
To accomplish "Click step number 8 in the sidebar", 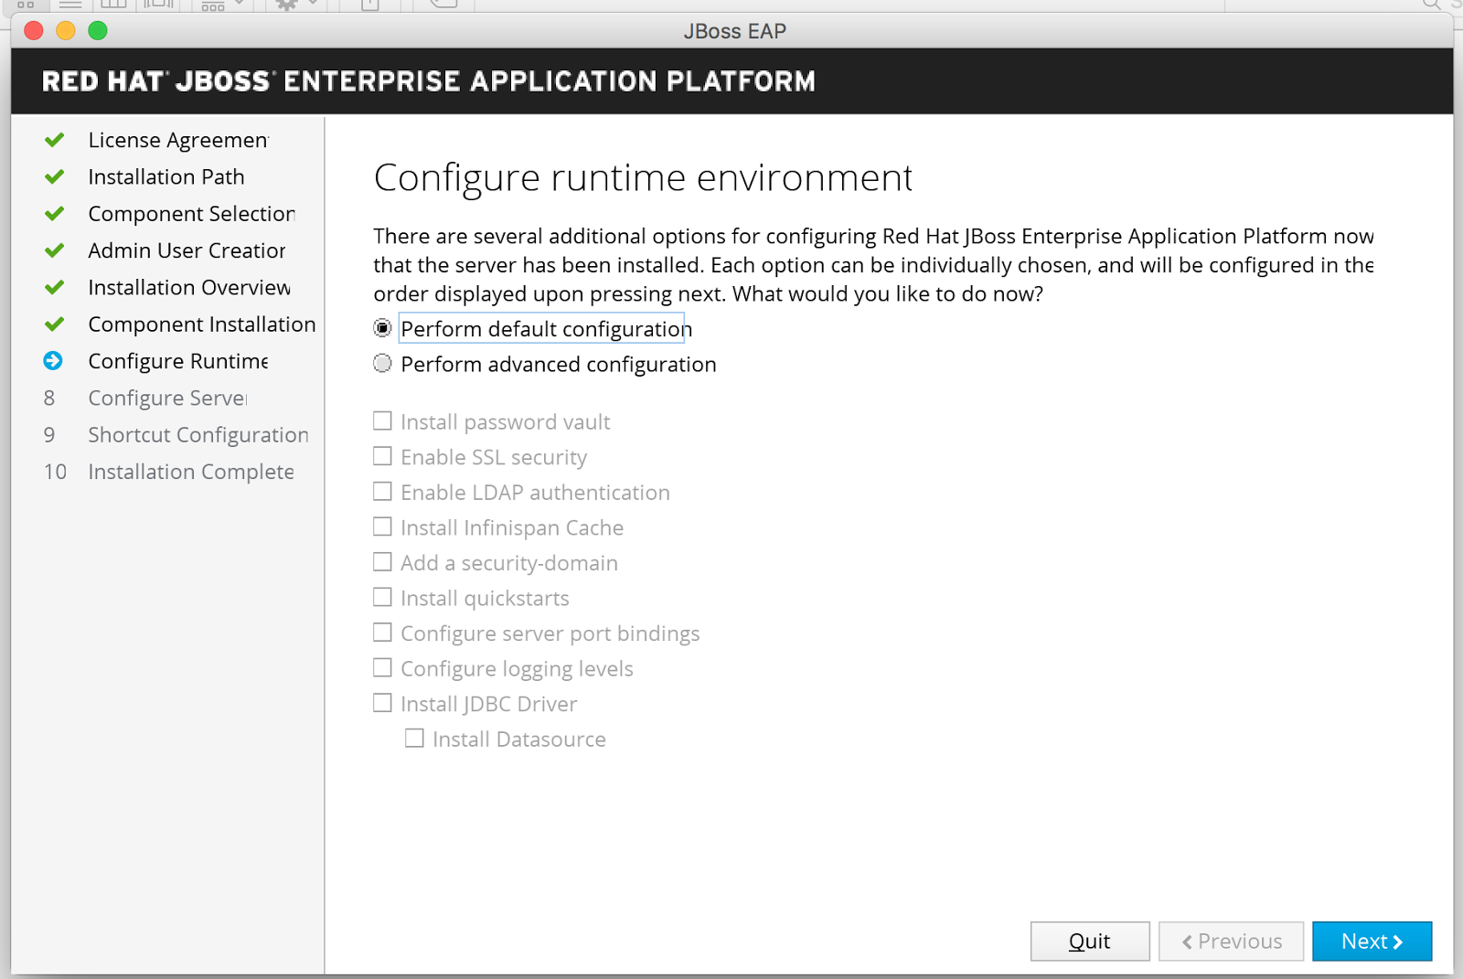I will pos(49,398).
